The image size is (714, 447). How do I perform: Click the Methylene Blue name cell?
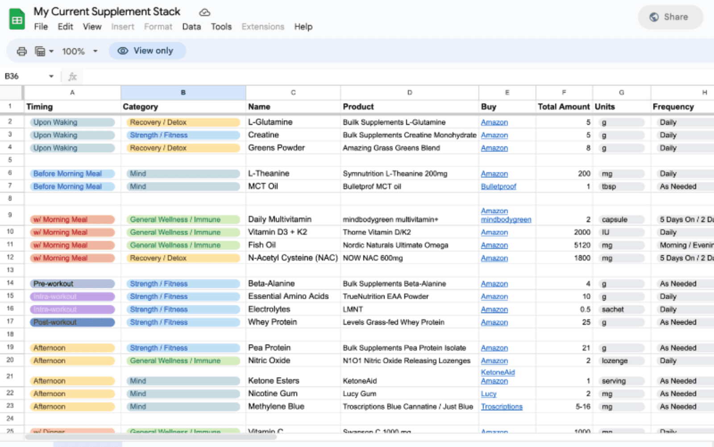[x=293, y=406]
